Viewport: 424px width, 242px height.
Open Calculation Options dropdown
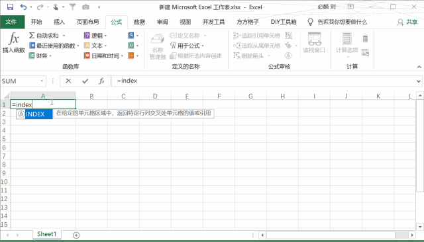click(347, 45)
